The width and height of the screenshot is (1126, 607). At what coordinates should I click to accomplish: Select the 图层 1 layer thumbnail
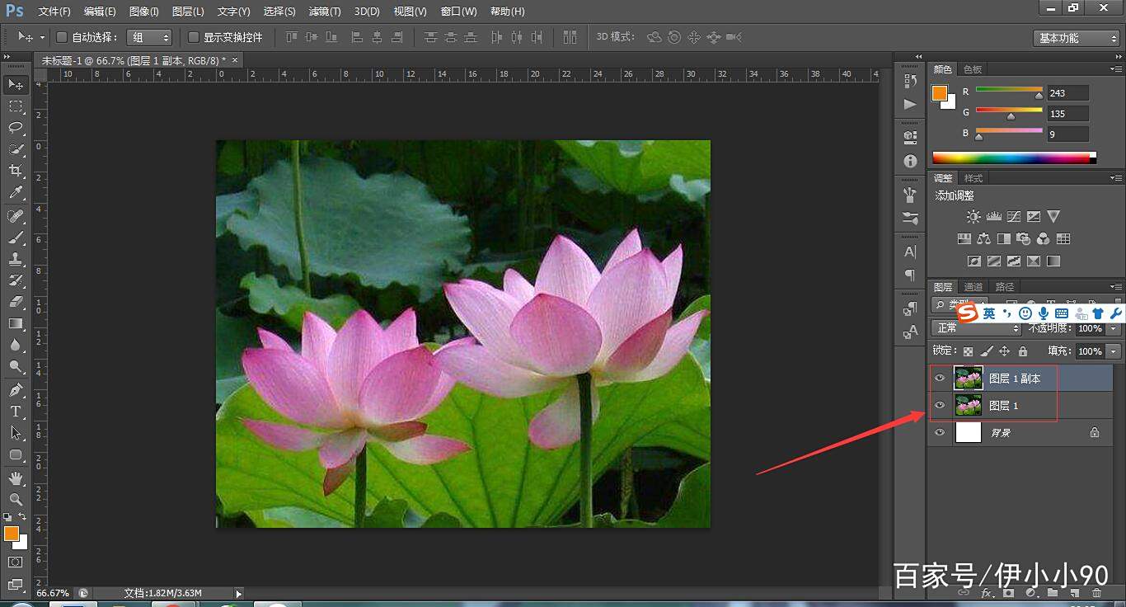click(x=968, y=405)
